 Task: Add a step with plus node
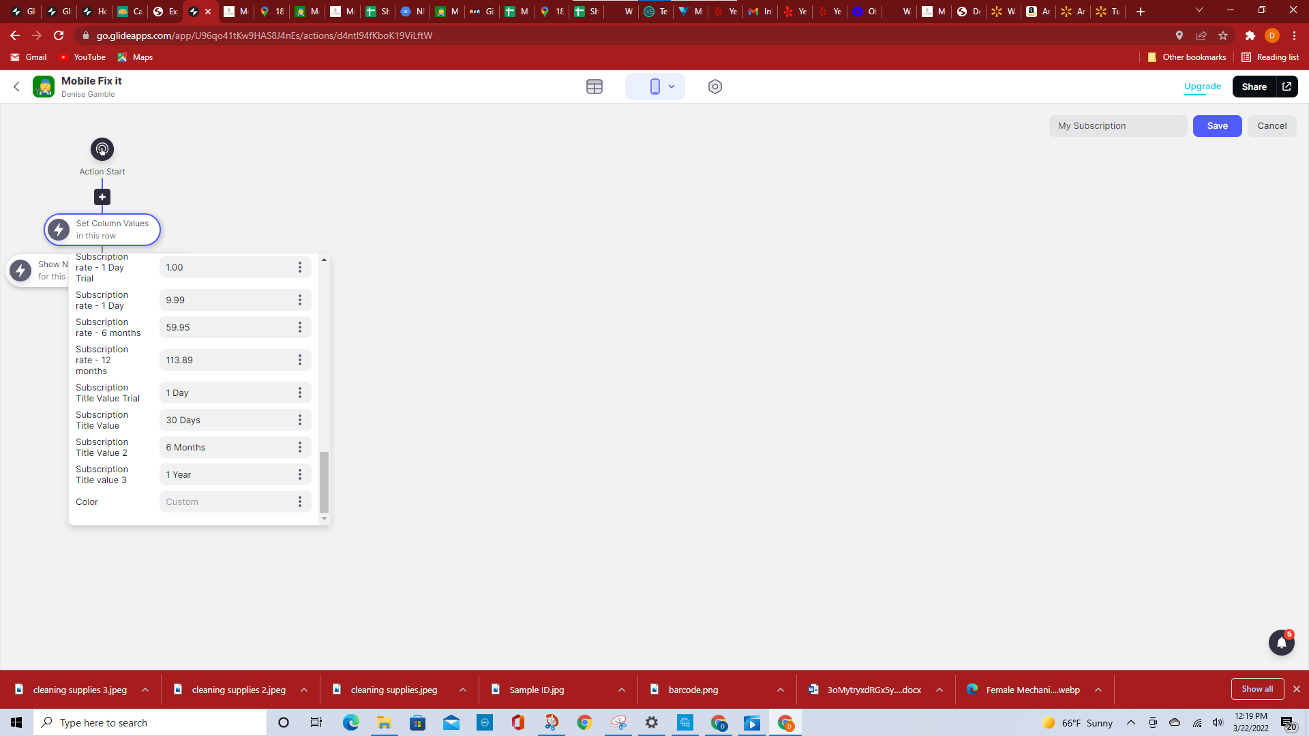(x=102, y=197)
